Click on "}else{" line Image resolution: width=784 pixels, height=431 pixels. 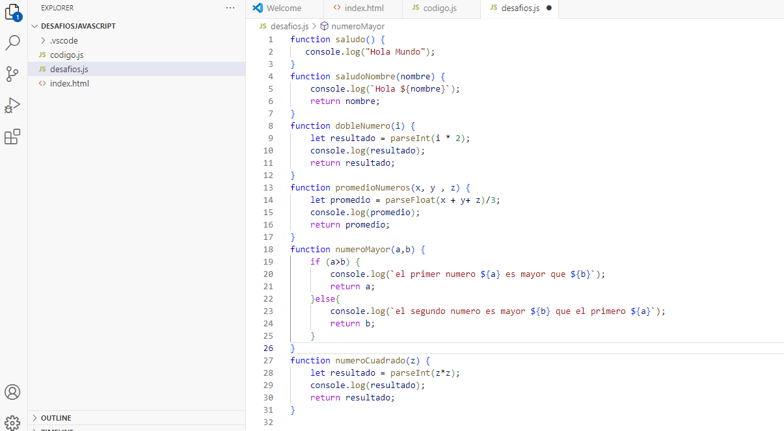[325, 298]
